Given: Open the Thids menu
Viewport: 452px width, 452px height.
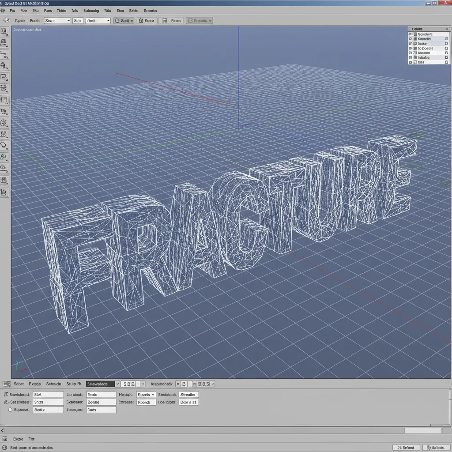Looking at the screenshot, I should (x=61, y=11).
